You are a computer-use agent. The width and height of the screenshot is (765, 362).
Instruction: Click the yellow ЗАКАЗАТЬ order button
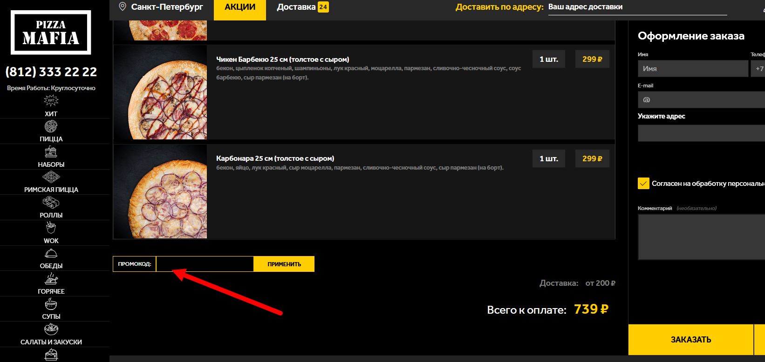click(690, 340)
